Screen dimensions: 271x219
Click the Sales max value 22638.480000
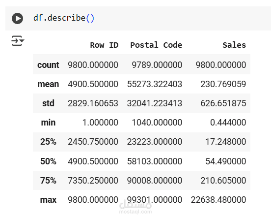(218, 200)
